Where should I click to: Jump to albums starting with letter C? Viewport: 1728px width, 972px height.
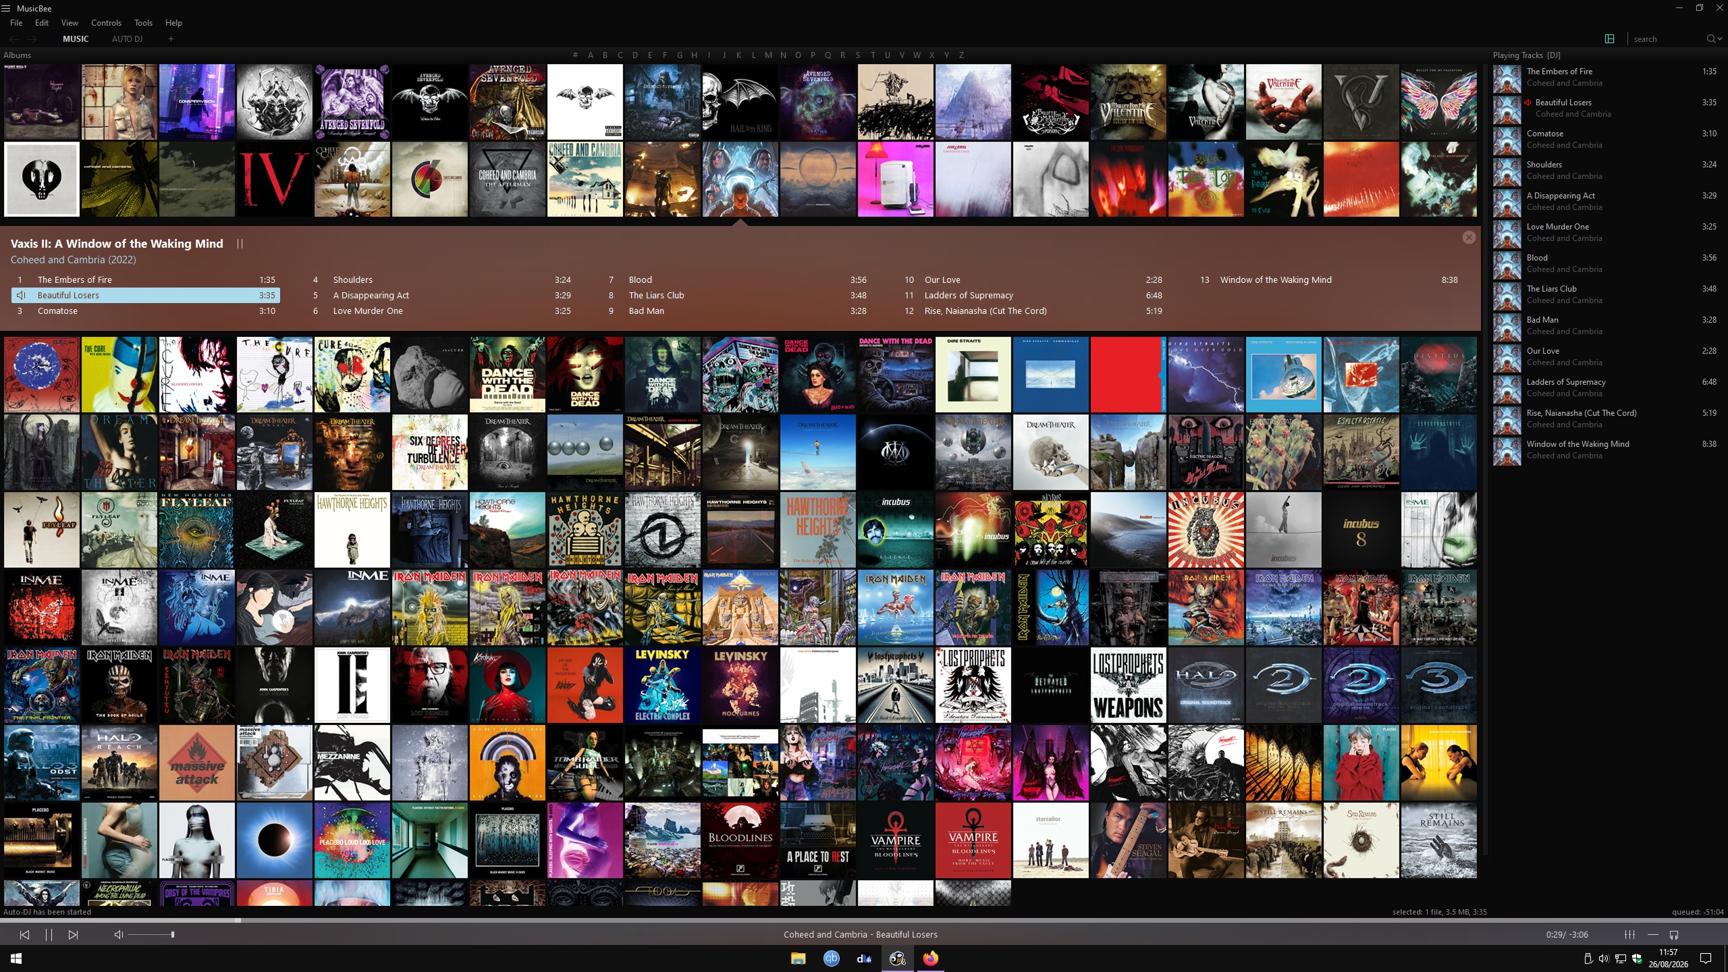pos(620,55)
